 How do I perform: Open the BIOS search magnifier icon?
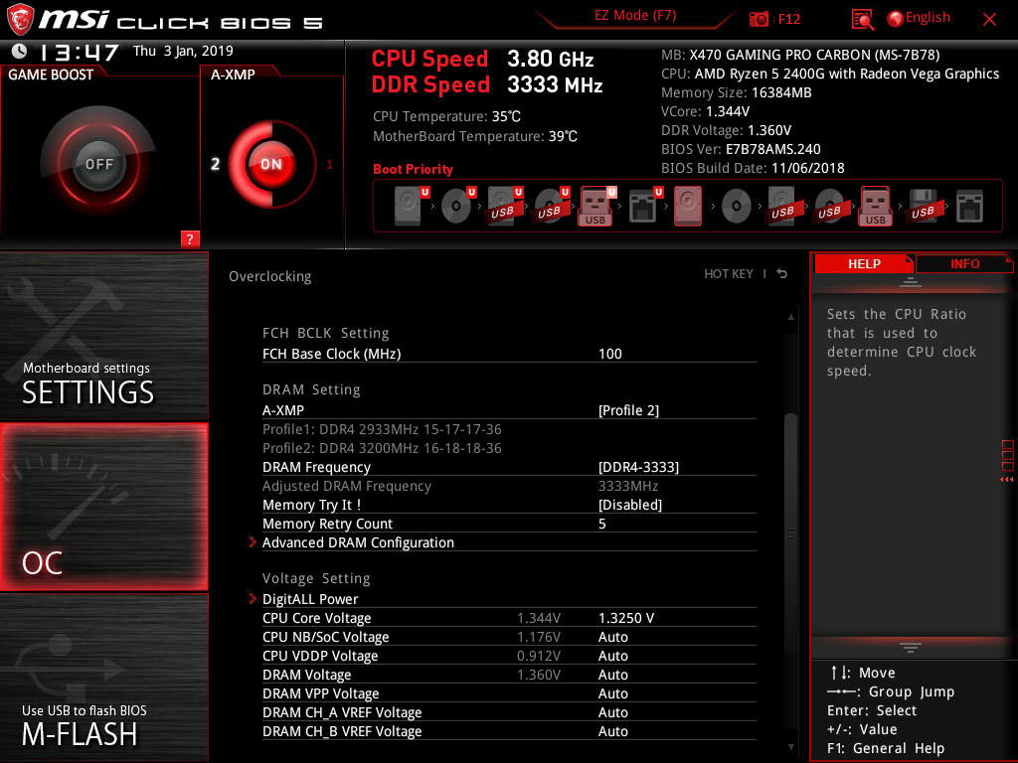tap(862, 20)
